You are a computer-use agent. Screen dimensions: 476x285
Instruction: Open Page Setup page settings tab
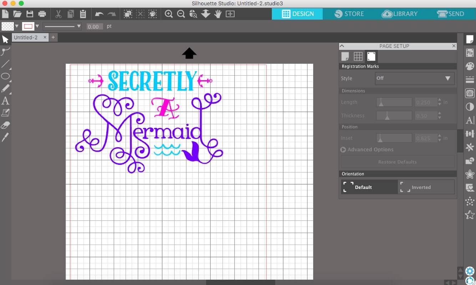(x=345, y=56)
